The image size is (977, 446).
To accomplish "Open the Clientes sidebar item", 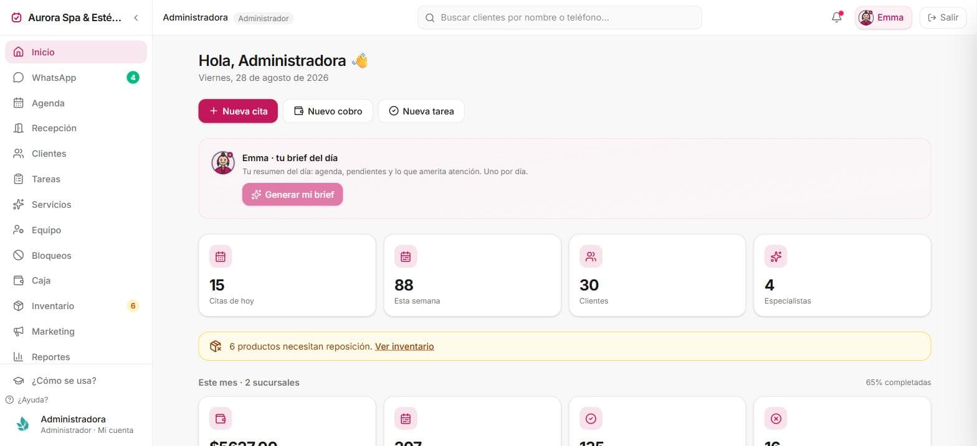I will pos(76,154).
